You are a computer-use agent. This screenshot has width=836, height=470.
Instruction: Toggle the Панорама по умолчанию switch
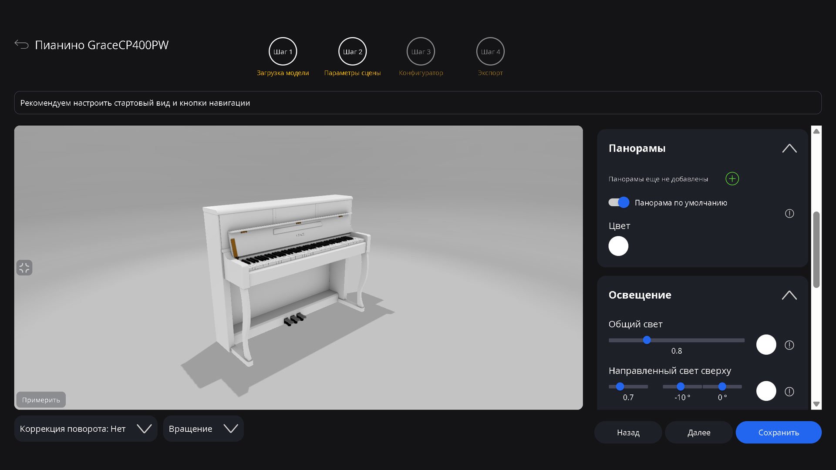619,202
